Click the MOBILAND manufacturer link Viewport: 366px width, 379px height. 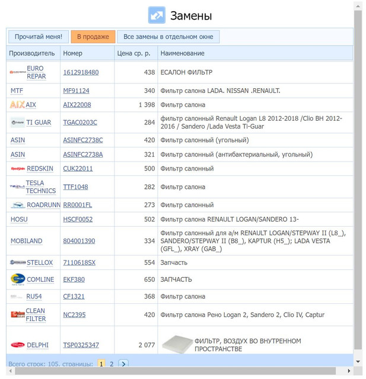coord(26,241)
